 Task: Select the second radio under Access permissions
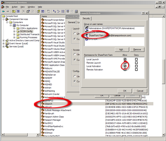[75, 60]
